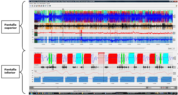Open the Herramientas menu

[43, 4]
